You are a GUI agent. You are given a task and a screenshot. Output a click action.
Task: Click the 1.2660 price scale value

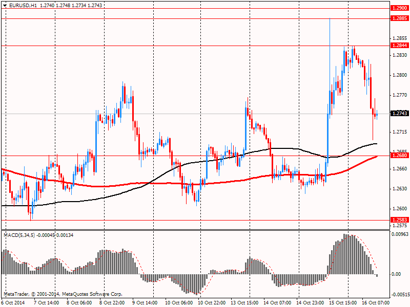(400, 169)
